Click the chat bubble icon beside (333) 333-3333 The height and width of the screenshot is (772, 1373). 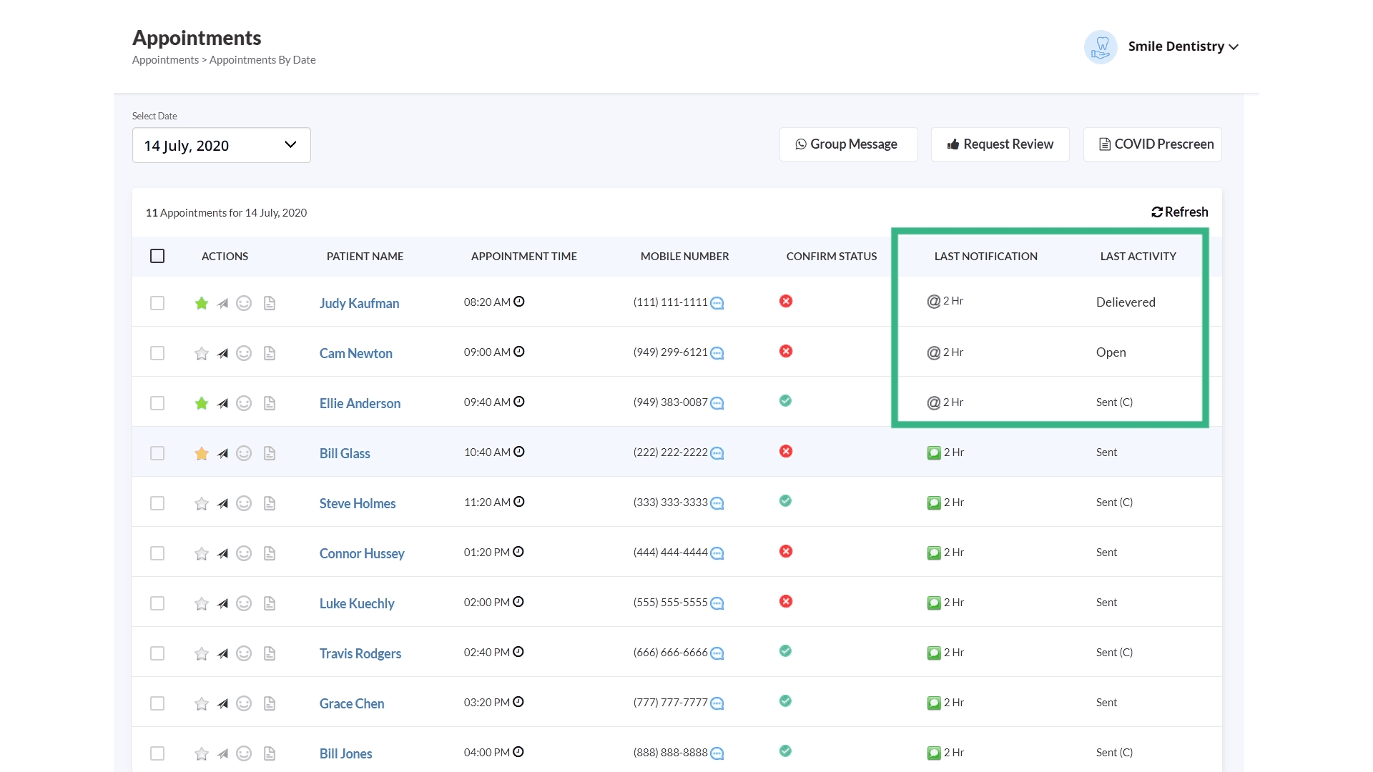[x=717, y=503]
